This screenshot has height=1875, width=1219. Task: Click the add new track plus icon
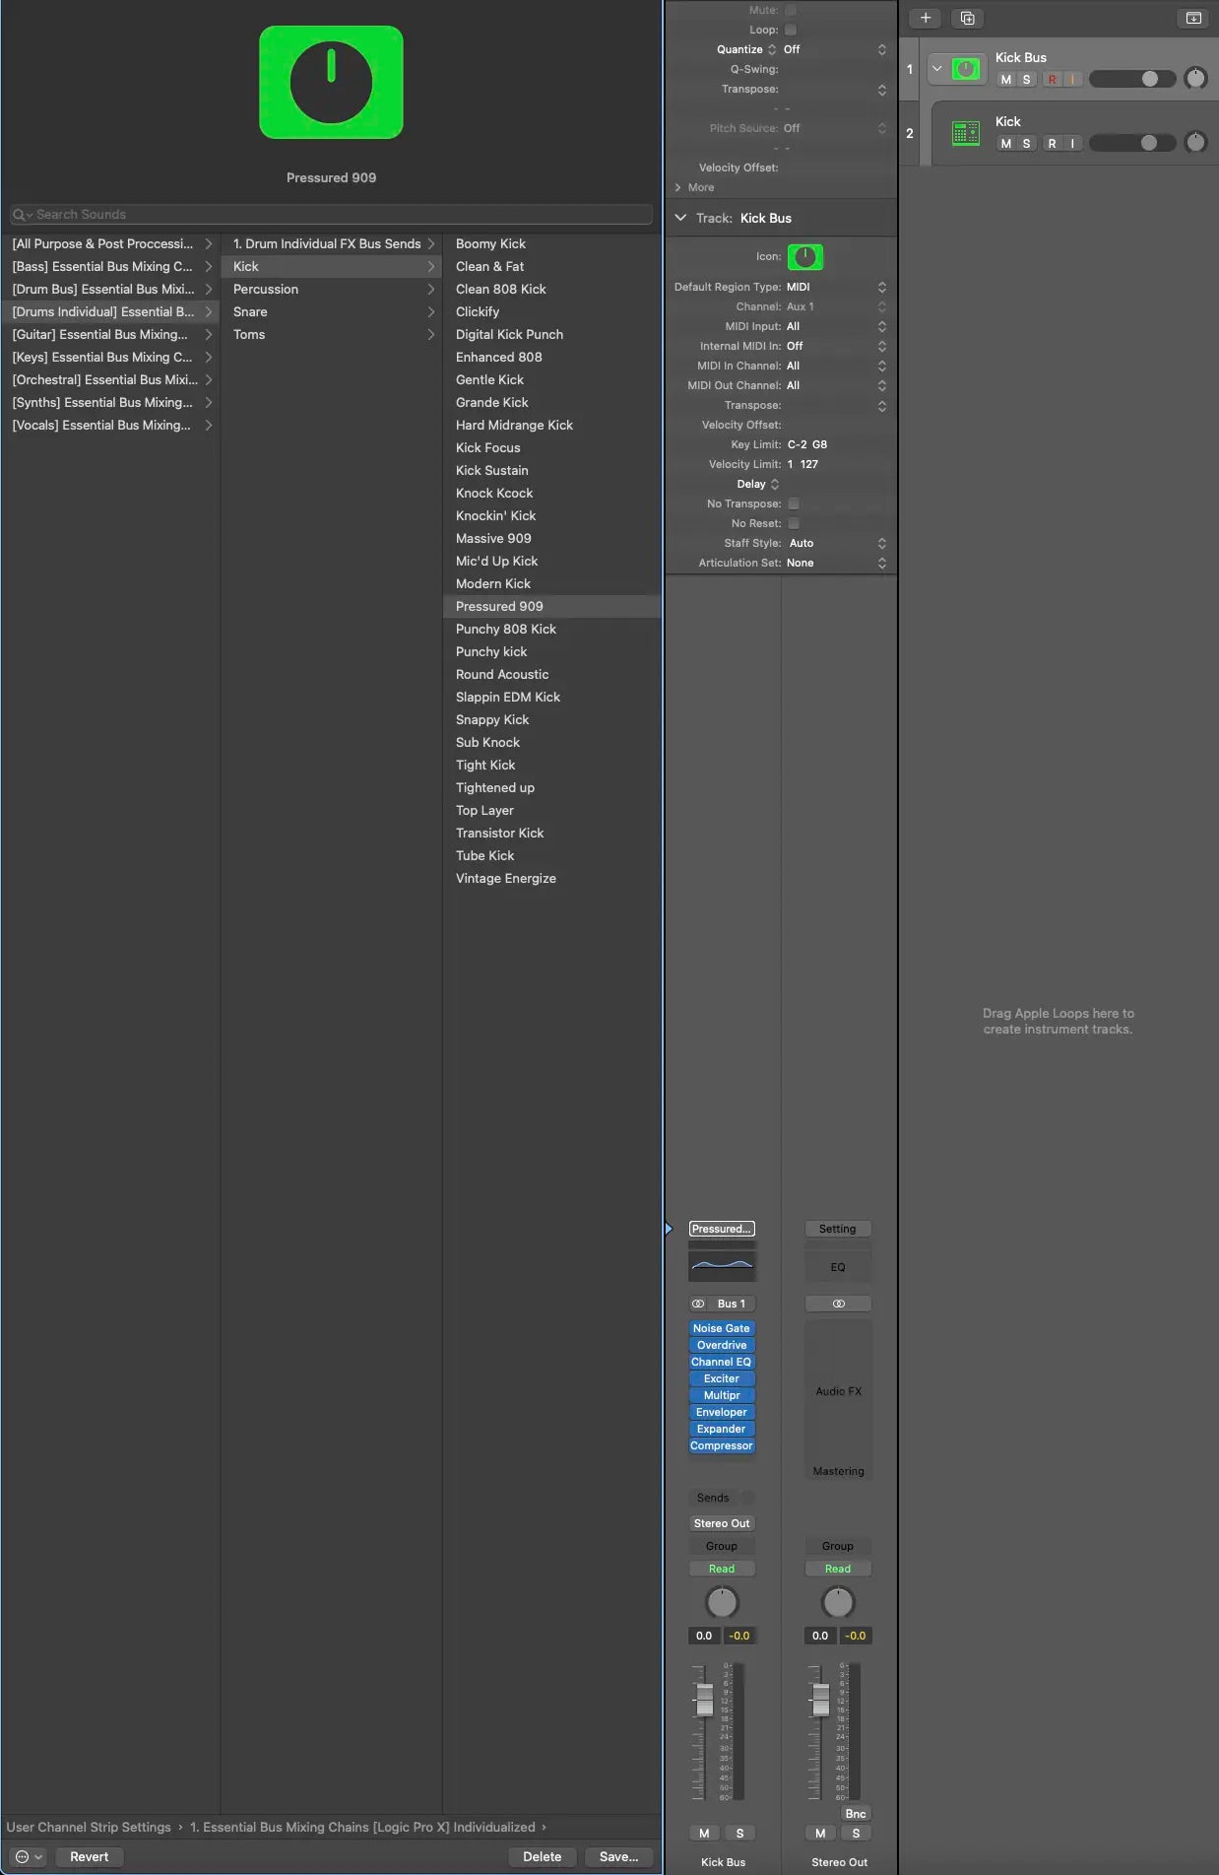point(925,18)
